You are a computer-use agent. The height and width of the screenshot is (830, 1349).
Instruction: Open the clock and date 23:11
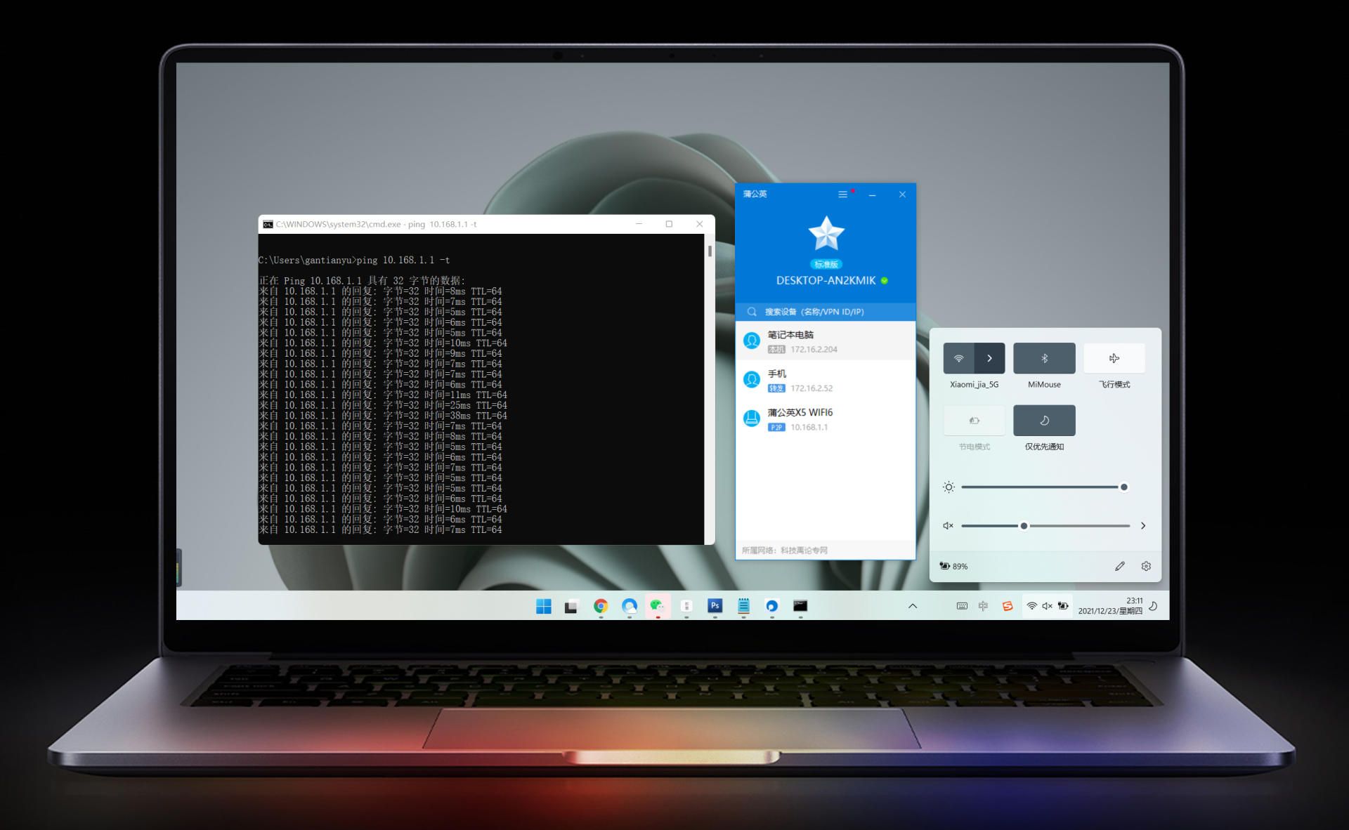(1111, 606)
